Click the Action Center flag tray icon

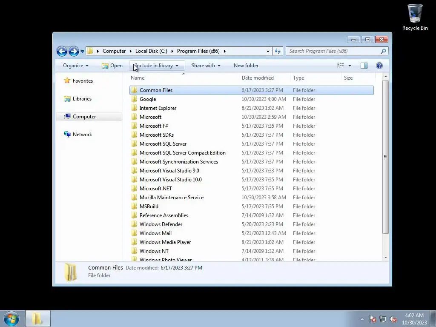click(x=373, y=319)
